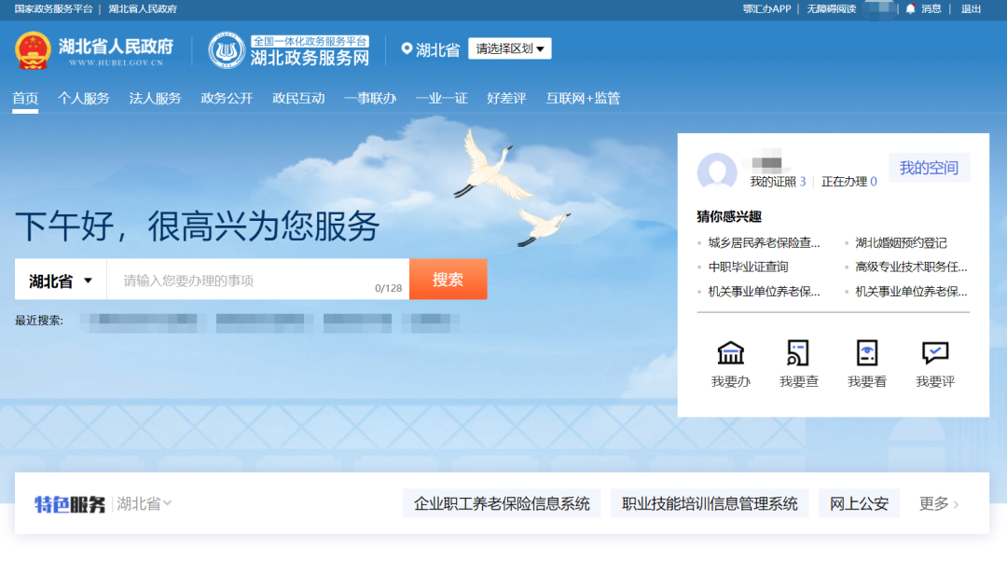Open the 湖北婚姻预约登记 link
The image size is (1007, 562).
pos(901,243)
